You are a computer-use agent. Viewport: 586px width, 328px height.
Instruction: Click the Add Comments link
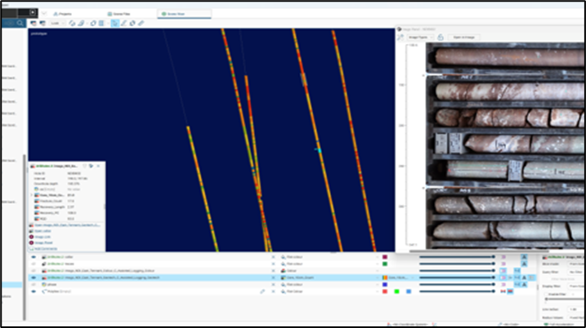pos(46,249)
